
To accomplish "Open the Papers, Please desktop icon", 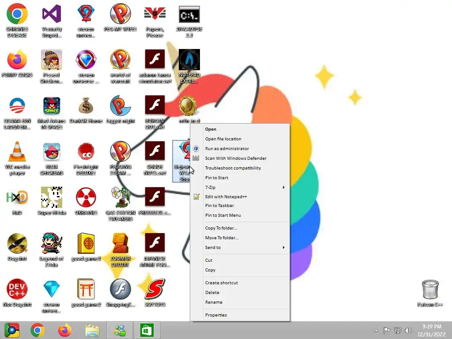I will (155, 14).
